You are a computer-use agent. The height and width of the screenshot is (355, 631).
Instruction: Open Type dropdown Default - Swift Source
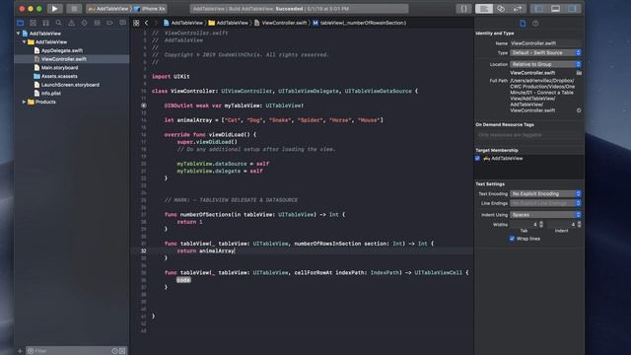tap(545, 52)
